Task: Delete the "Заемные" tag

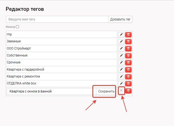Action: pyautogui.click(x=128, y=41)
